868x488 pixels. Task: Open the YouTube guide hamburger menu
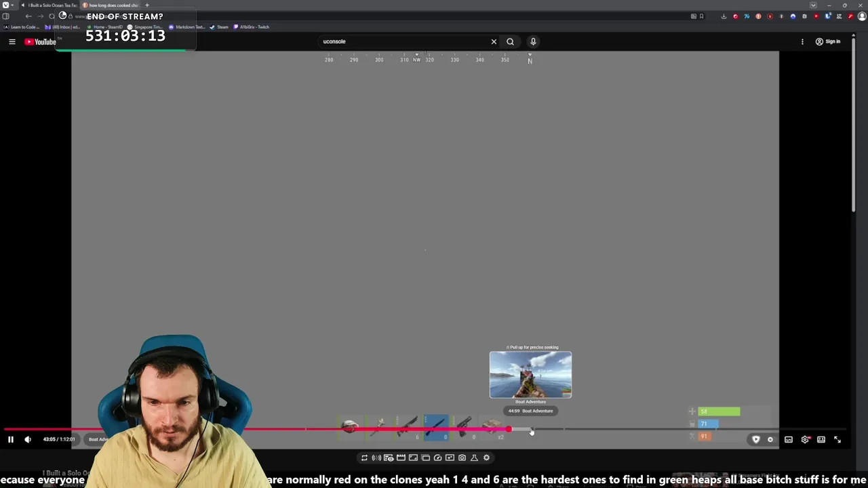(12, 42)
